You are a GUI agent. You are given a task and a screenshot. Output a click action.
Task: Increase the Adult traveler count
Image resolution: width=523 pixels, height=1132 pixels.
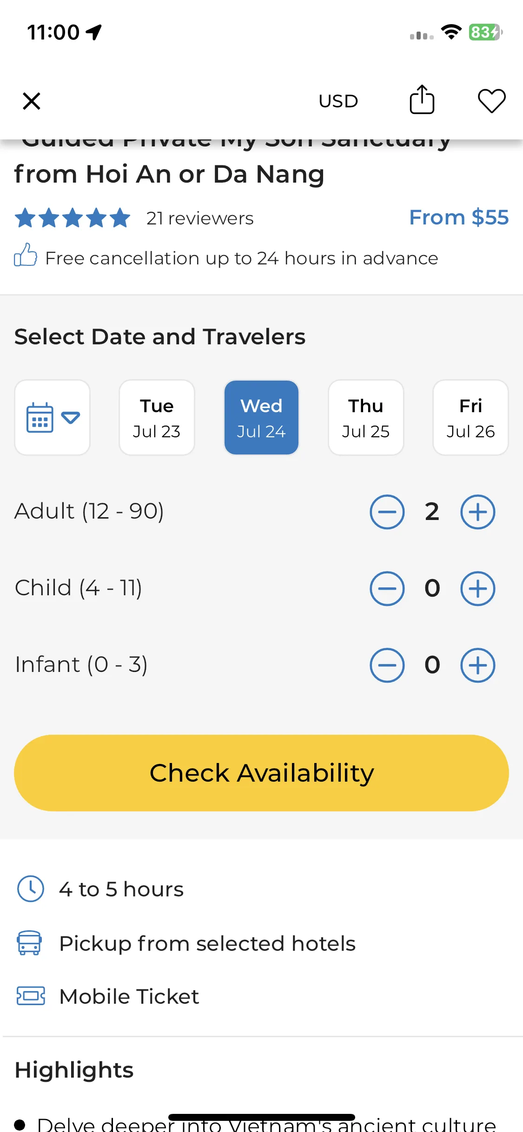click(477, 512)
